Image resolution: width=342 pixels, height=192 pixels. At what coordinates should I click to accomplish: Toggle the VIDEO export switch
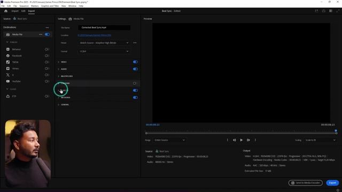(135, 62)
